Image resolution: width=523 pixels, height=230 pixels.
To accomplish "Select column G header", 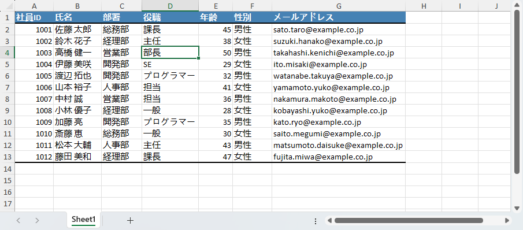I will point(339,6).
